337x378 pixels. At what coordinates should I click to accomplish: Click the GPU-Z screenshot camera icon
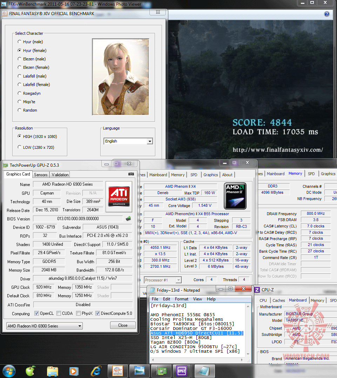point(131,174)
